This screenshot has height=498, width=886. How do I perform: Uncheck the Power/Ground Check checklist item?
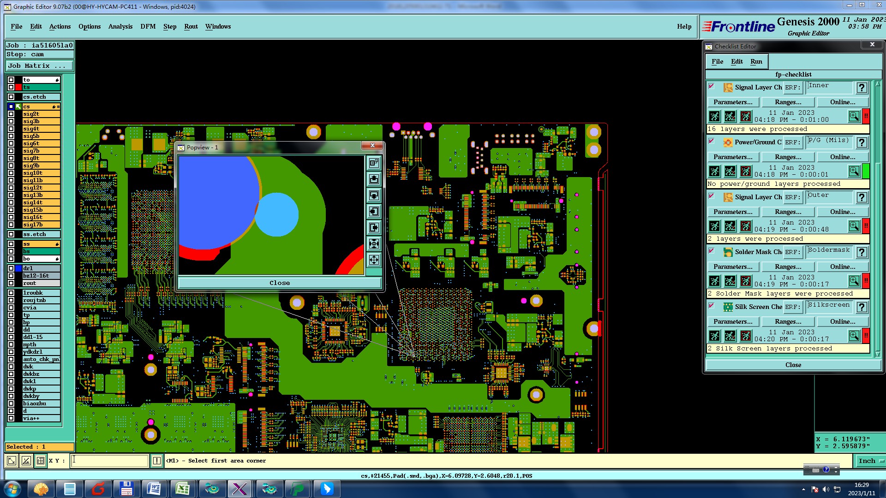click(712, 141)
